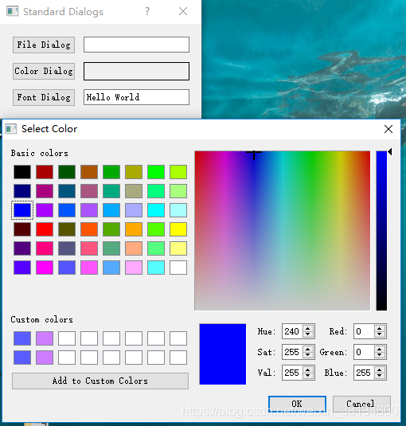
Task: Select the bright green swatch in first row
Action: pyautogui.click(x=156, y=172)
